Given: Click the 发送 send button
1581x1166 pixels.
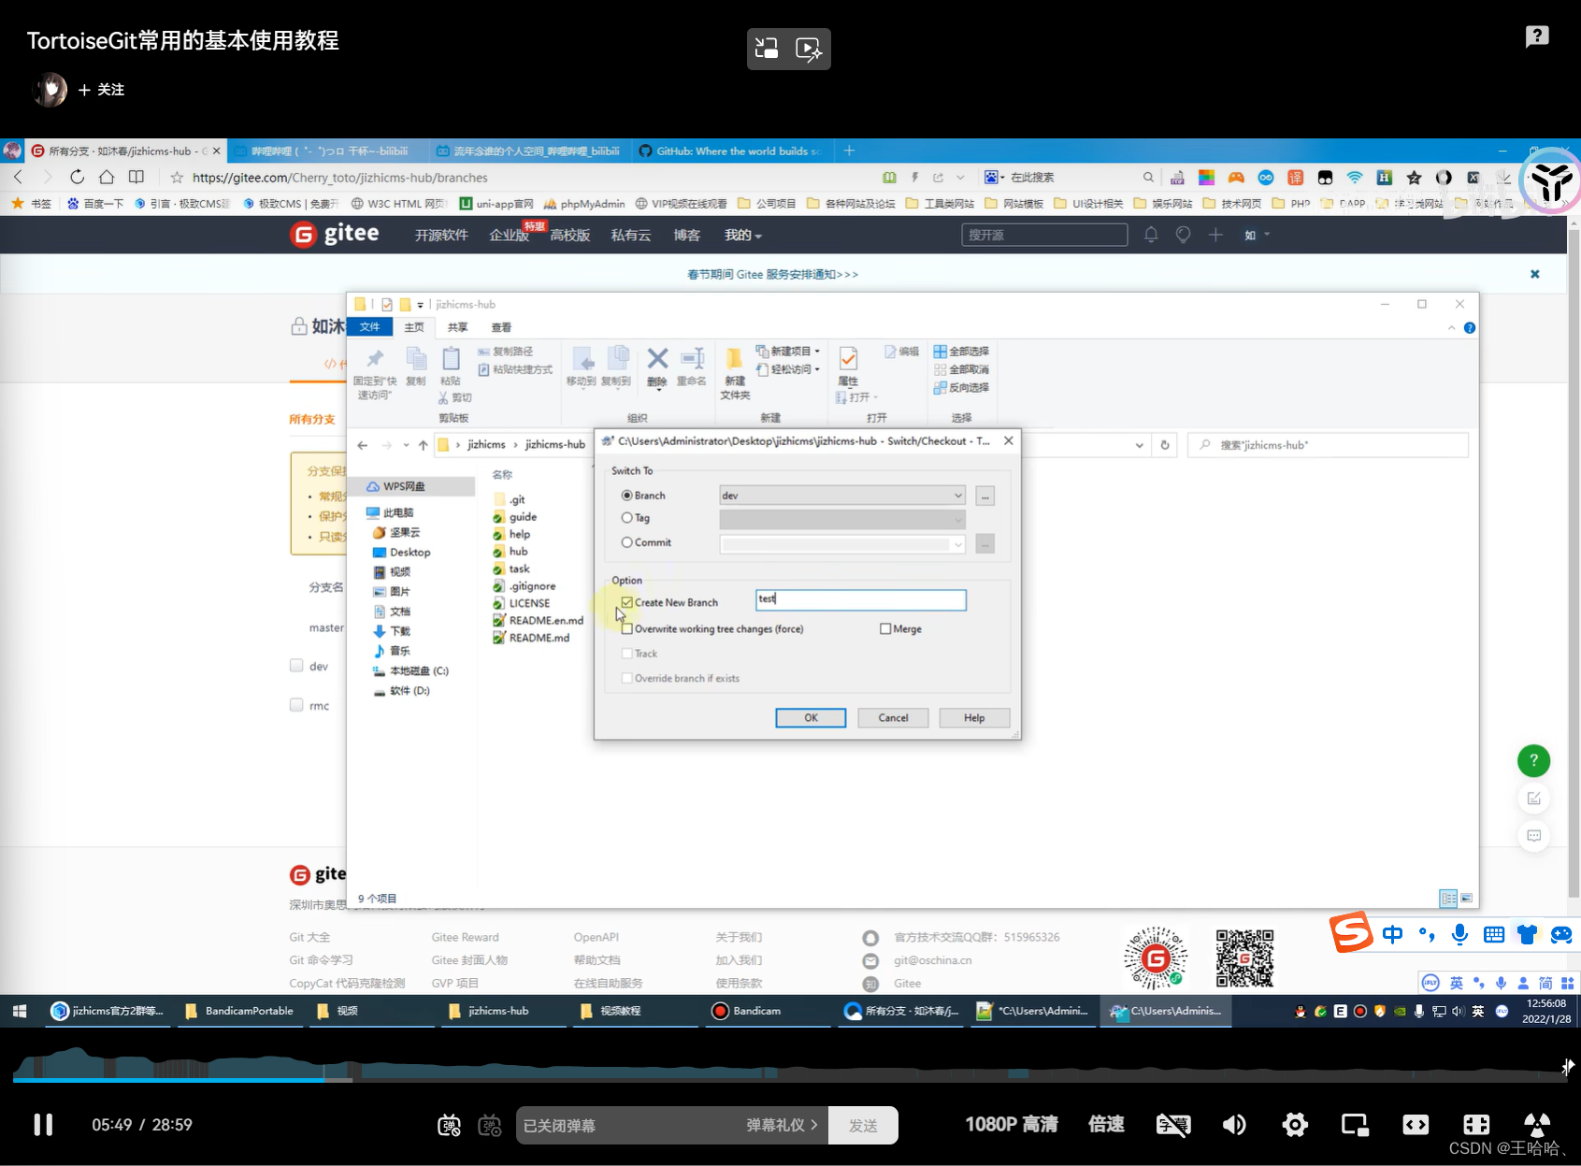Looking at the screenshot, I should coord(863,1125).
